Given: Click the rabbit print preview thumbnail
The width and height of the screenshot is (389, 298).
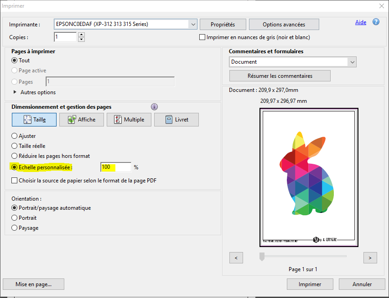Looking at the screenshot, I should click(x=309, y=177).
